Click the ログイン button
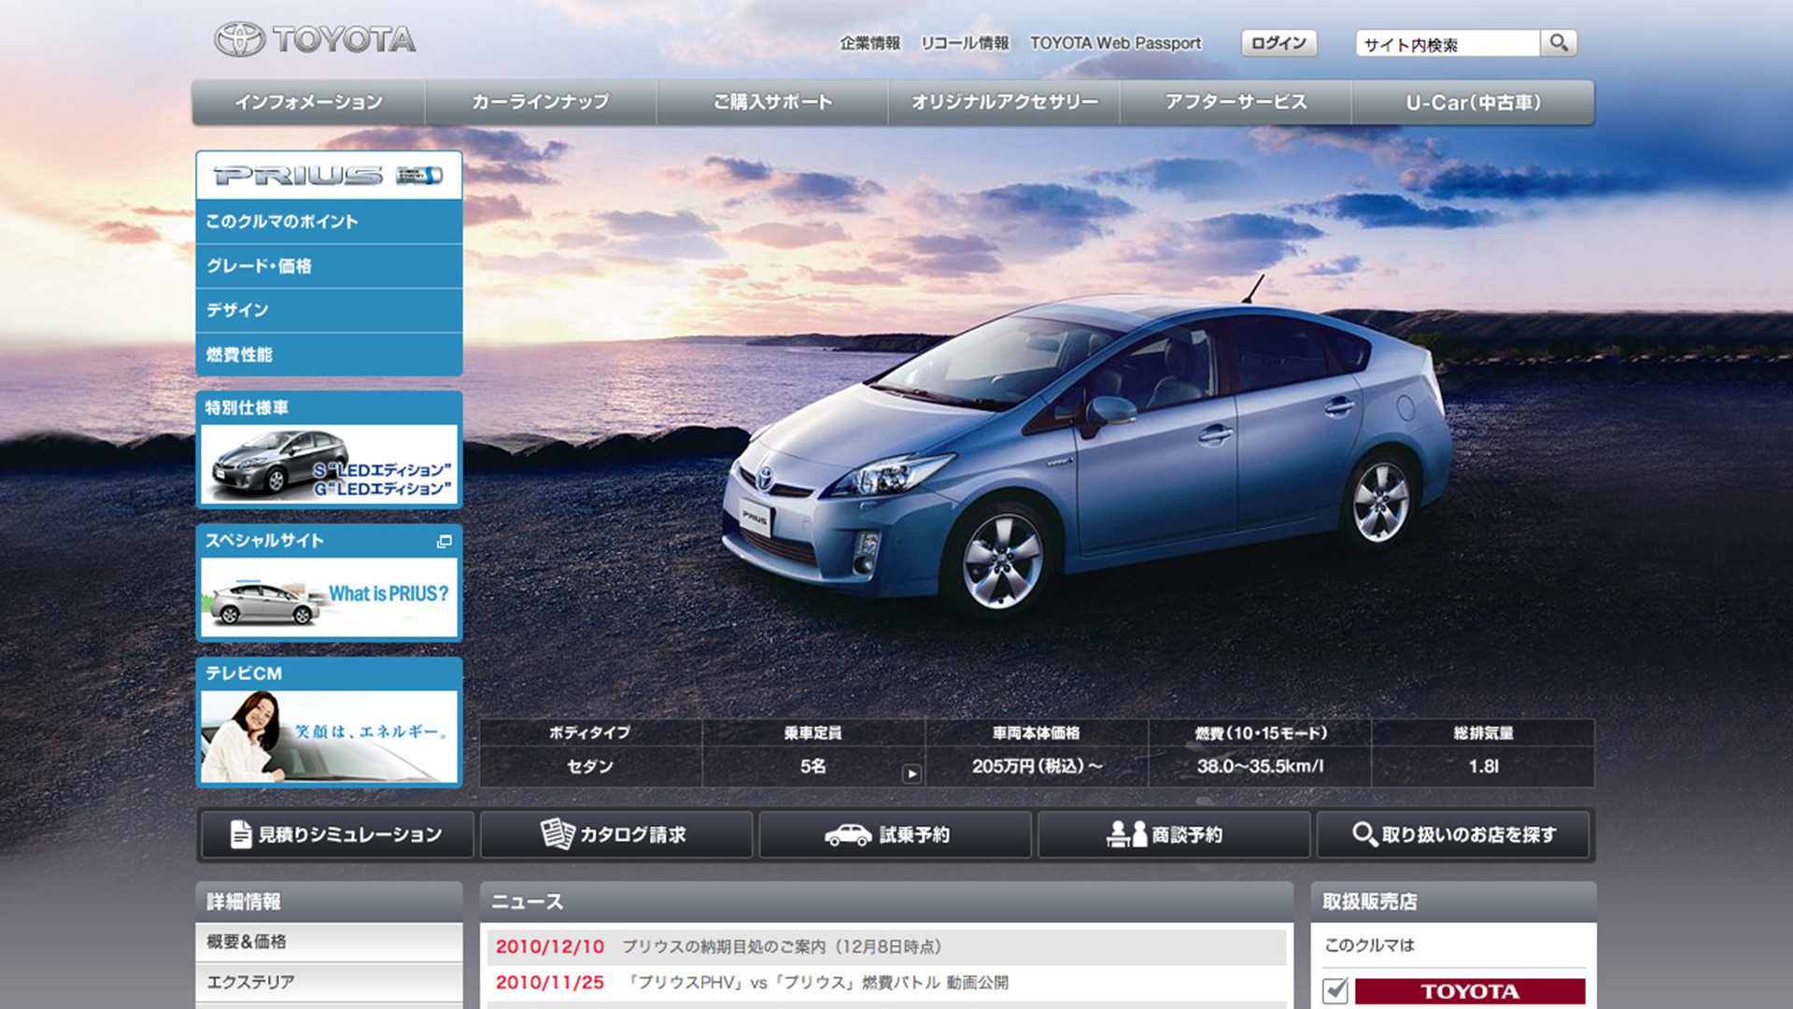The image size is (1793, 1009). pyautogui.click(x=1278, y=43)
